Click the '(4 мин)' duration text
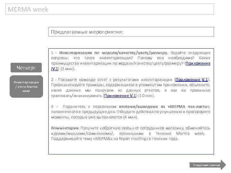 point(130,117)
